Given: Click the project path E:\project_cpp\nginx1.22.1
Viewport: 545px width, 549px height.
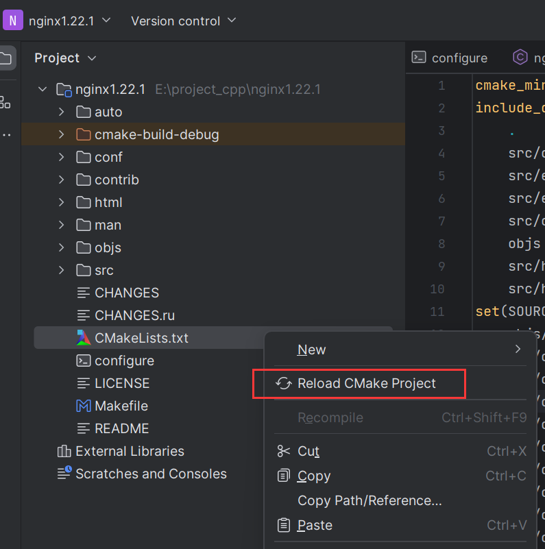Looking at the screenshot, I should 238,90.
